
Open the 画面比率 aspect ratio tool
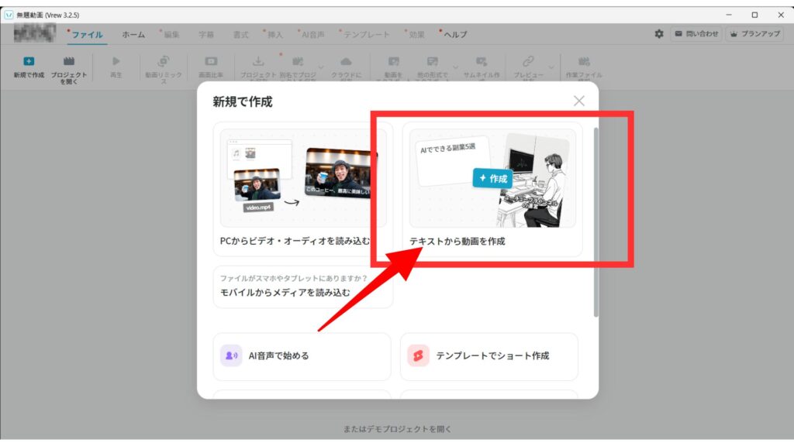(211, 62)
